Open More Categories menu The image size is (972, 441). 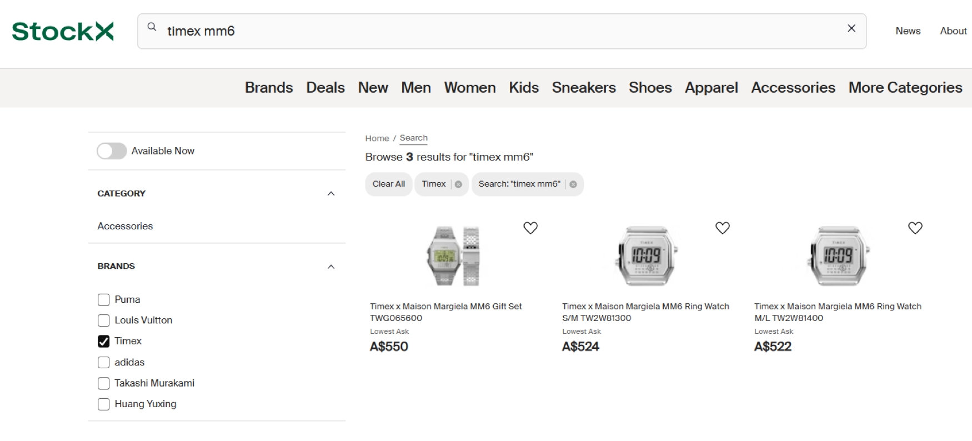[905, 88]
